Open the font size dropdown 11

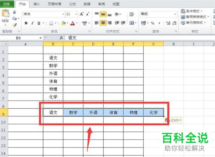coord(76,14)
